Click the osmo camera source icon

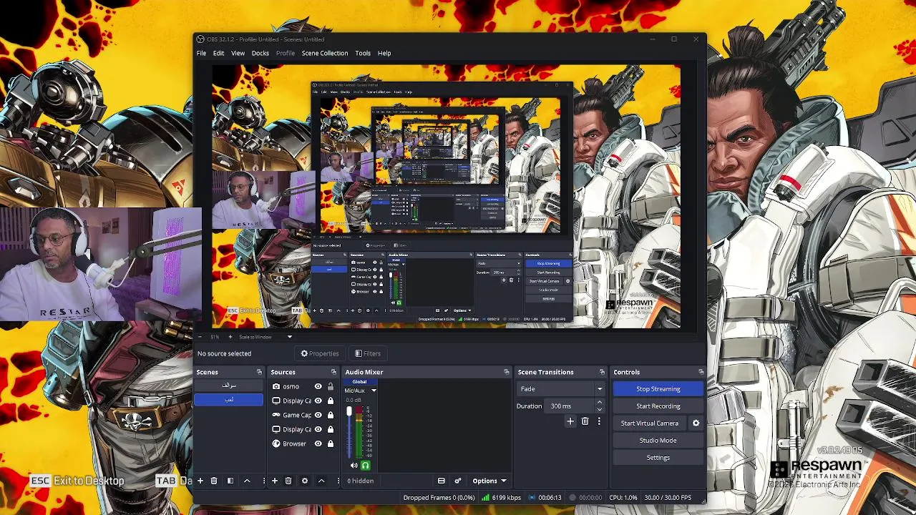tap(276, 386)
